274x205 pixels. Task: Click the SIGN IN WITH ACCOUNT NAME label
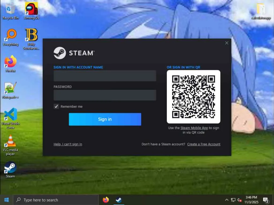click(x=78, y=67)
